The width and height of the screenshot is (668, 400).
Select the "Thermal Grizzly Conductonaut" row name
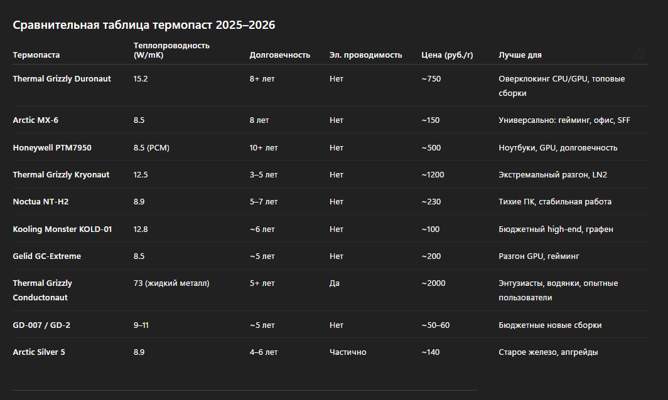point(43,290)
